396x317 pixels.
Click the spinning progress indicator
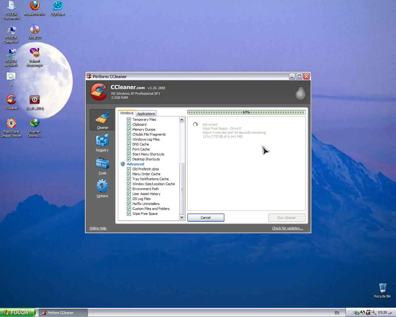195,124
